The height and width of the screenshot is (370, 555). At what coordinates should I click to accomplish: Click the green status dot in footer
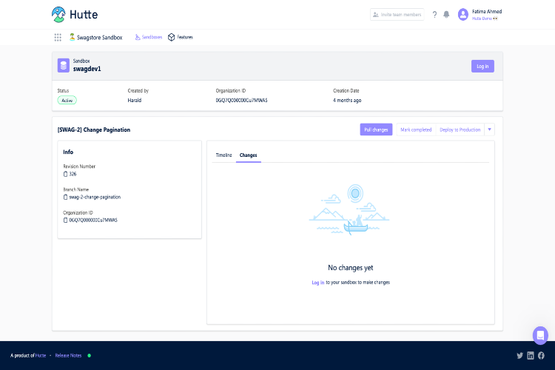pyautogui.click(x=90, y=355)
